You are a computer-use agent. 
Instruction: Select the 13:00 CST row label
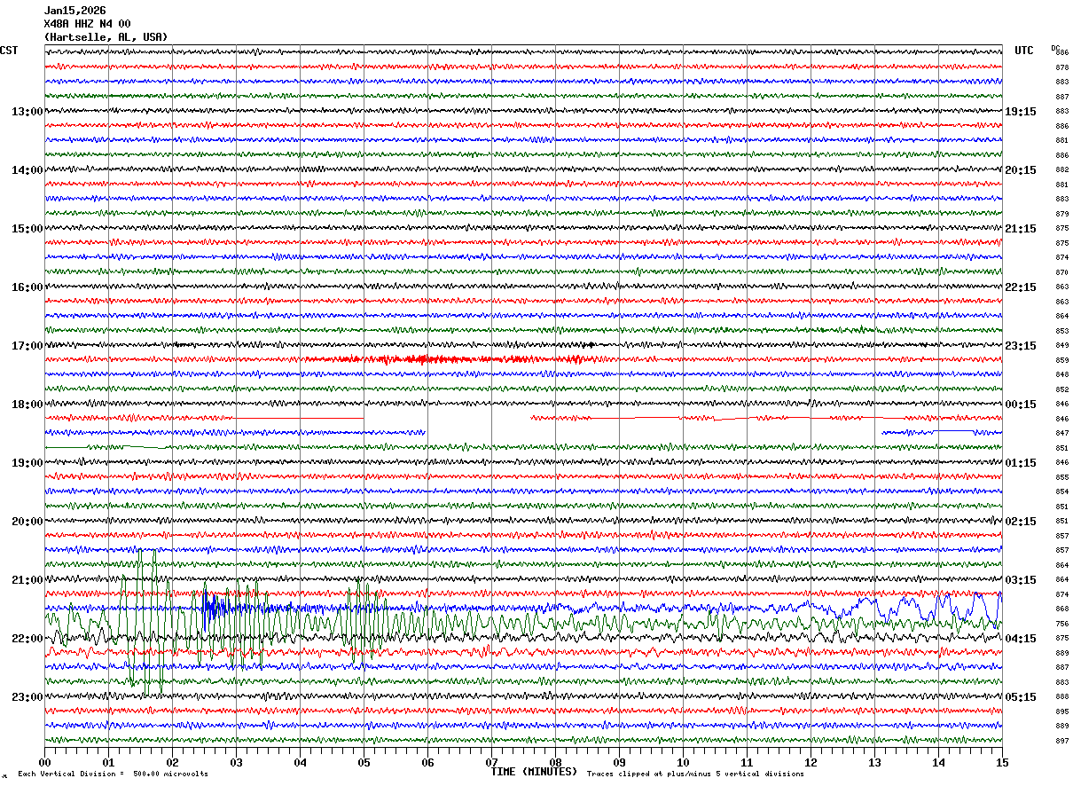coord(27,112)
